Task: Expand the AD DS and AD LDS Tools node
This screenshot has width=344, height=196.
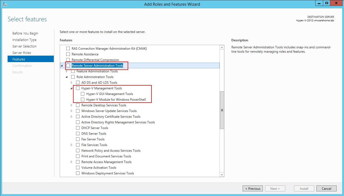Action: click(72, 83)
